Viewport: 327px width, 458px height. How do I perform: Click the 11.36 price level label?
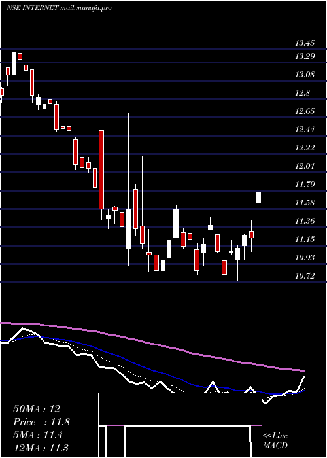pyautogui.click(x=305, y=221)
